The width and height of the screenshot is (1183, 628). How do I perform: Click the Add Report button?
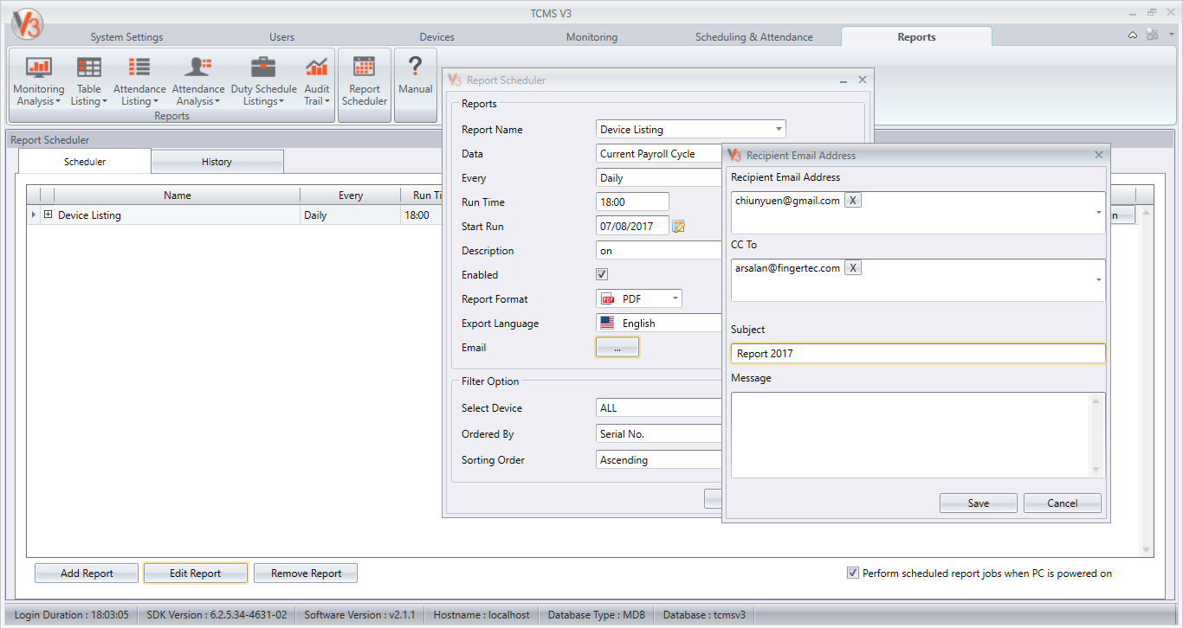click(87, 573)
